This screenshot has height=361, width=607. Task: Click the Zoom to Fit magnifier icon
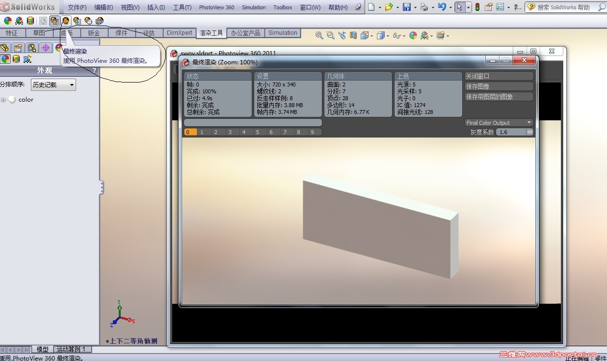(319, 35)
